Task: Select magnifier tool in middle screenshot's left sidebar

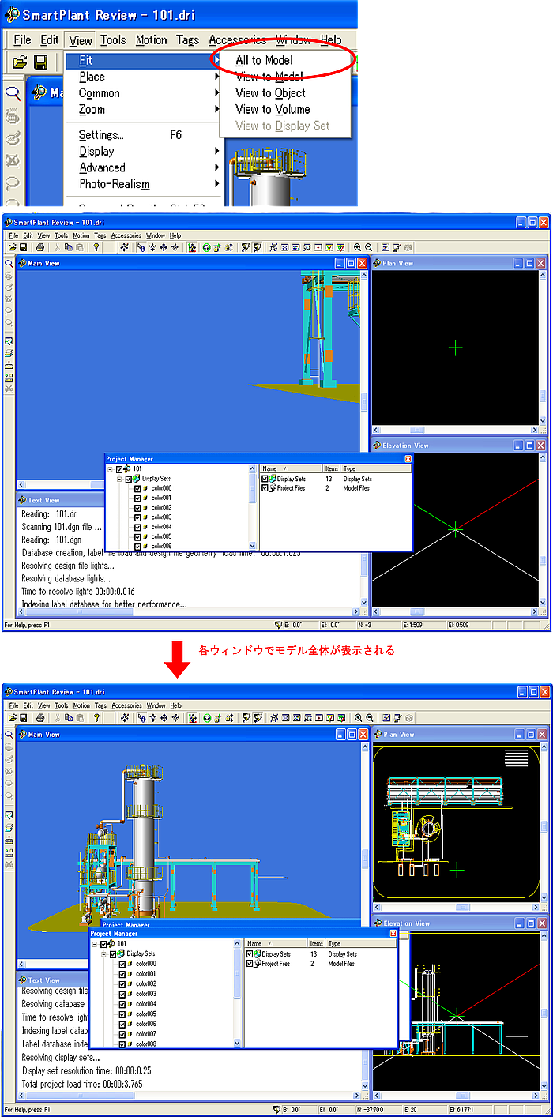Action: point(9,263)
